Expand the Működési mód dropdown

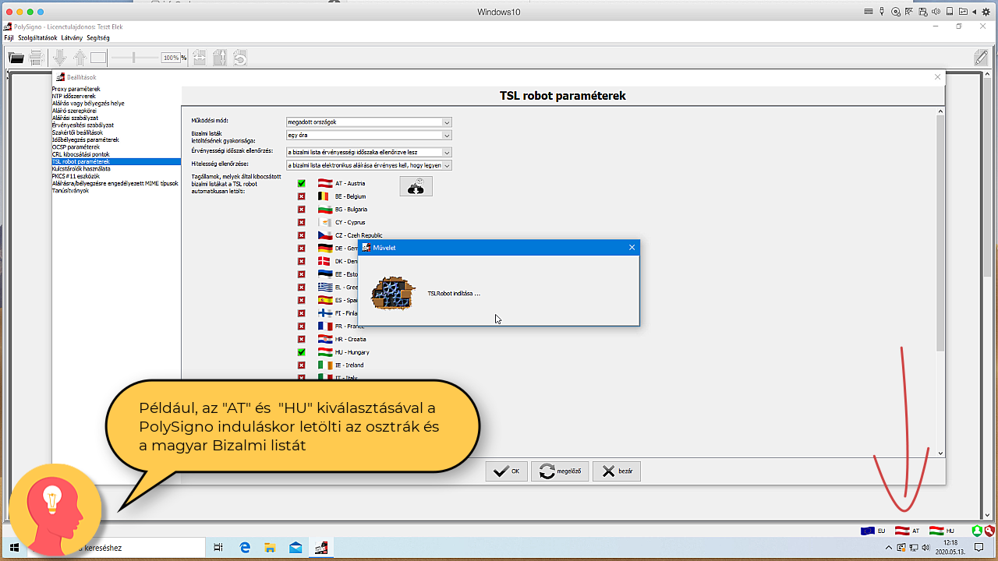pos(447,122)
